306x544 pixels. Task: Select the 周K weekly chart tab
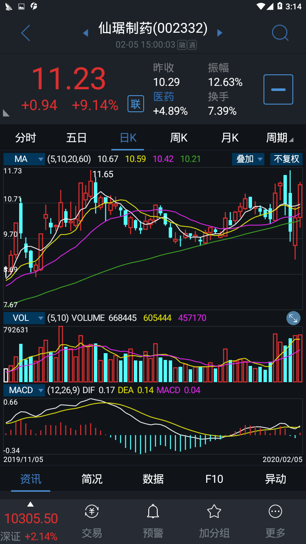(179, 138)
